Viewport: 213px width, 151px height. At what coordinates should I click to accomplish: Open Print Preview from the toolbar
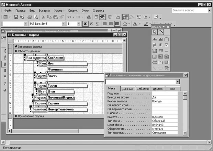36,17
